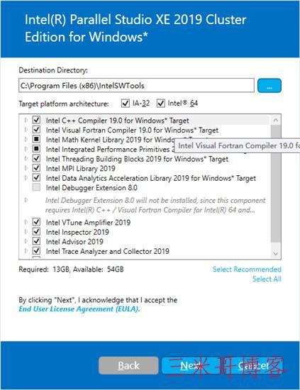Expand Intel Threading Building Blocks node
The height and width of the screenshot is (390, 300).
(x=26, y=158)
